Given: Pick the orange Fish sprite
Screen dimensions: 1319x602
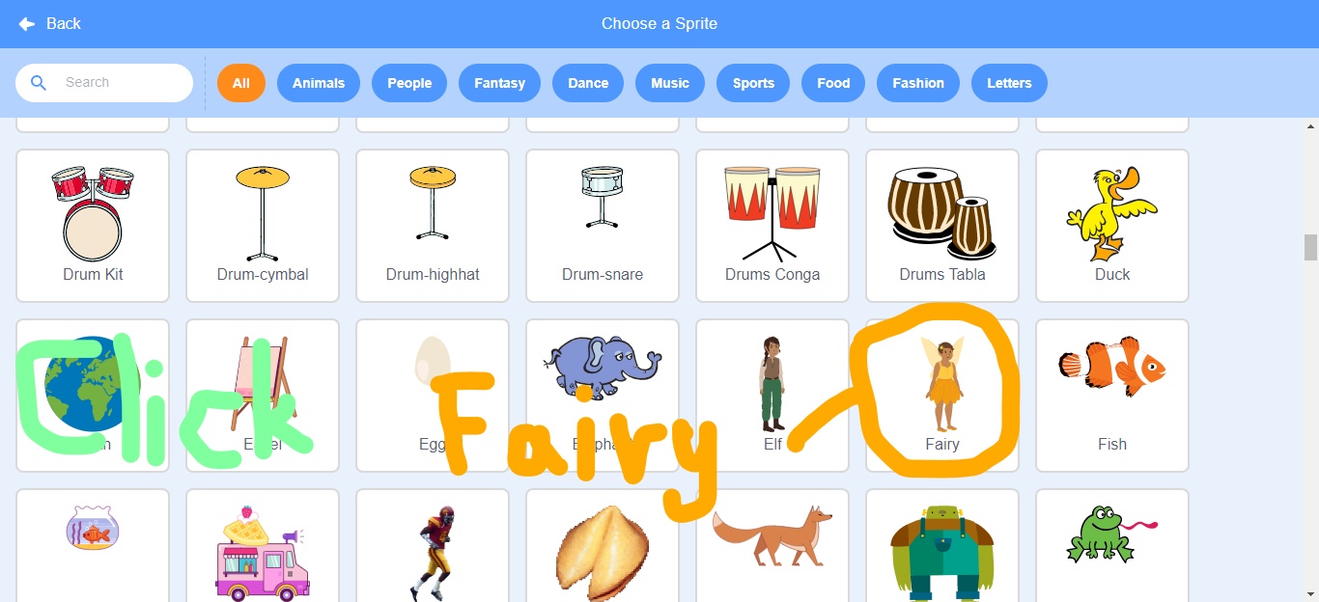Looking at the screenshot, I should tap(1112, 396).
